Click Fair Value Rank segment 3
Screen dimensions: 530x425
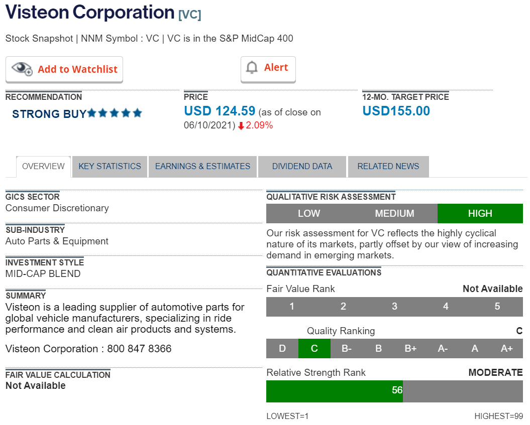[x=394, y=307]
